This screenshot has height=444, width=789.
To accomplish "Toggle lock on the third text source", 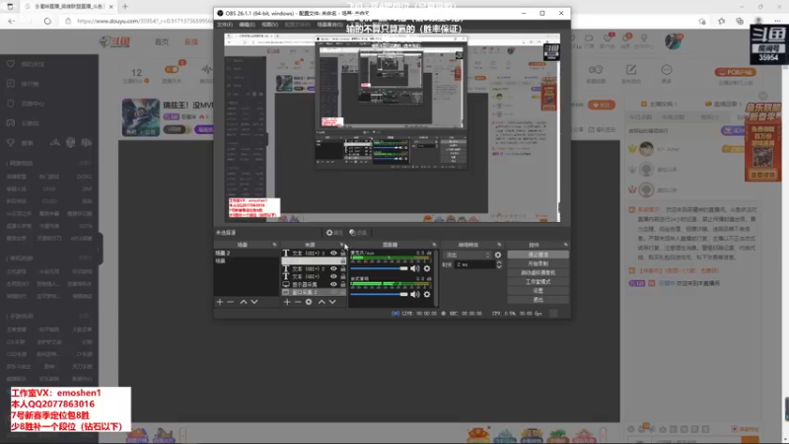I will pyautogui.click(x=342, y=276).
